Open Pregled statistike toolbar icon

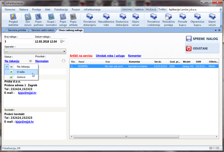point(13,20)
